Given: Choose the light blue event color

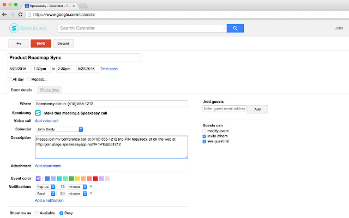Looking at the screenshot, I should coord(53,178).
